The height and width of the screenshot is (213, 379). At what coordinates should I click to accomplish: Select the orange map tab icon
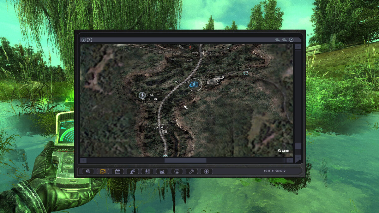[x=103, y=171]
